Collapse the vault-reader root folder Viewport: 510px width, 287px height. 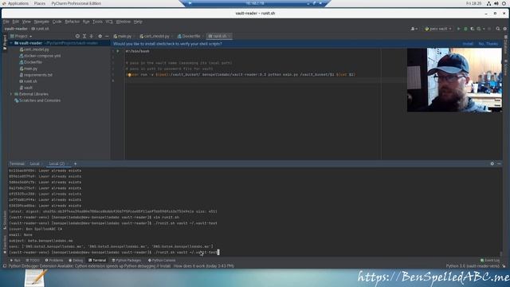[x=11, y=43]
